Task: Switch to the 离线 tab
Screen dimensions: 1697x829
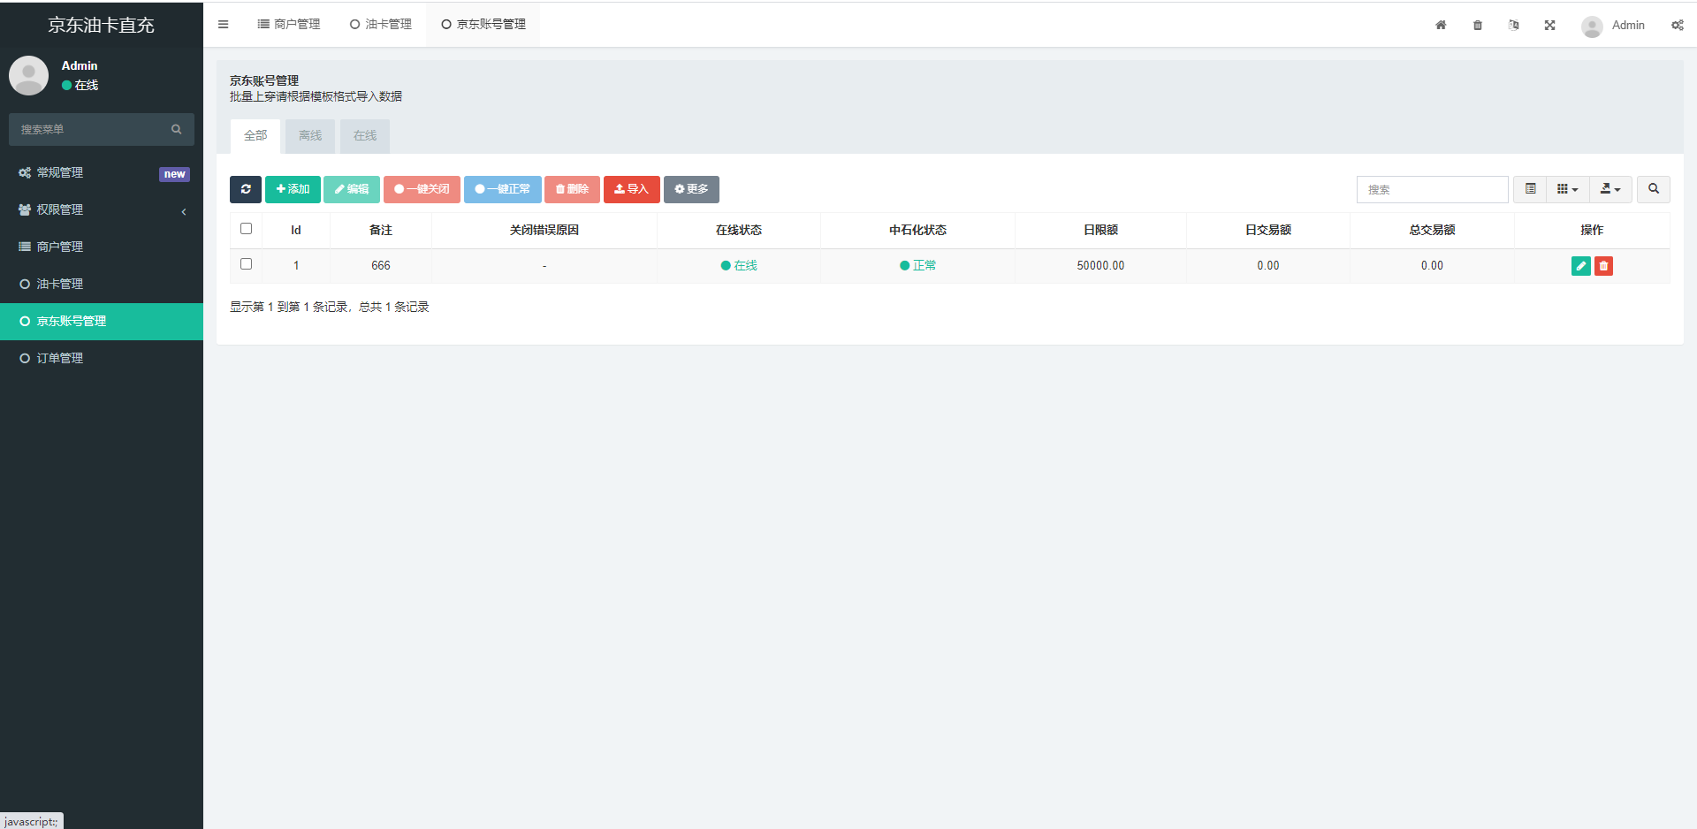Action: tap(310, 135)
